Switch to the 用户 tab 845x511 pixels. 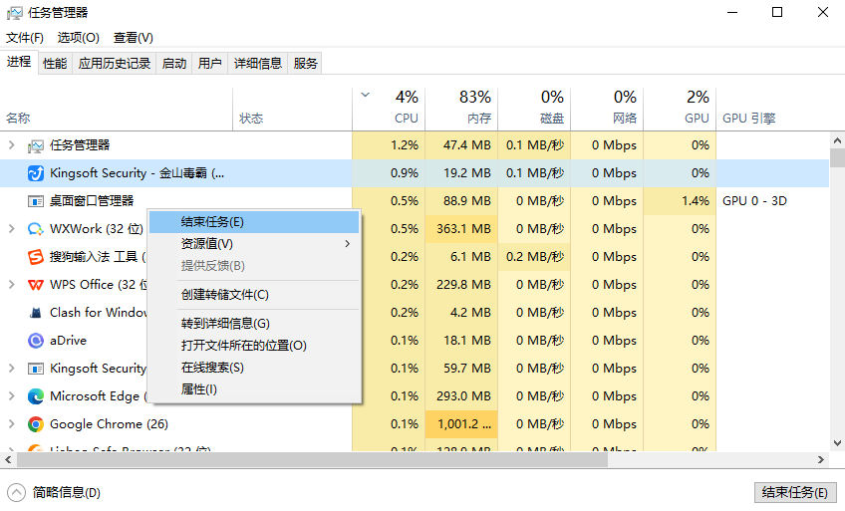(x=209, y=64)
